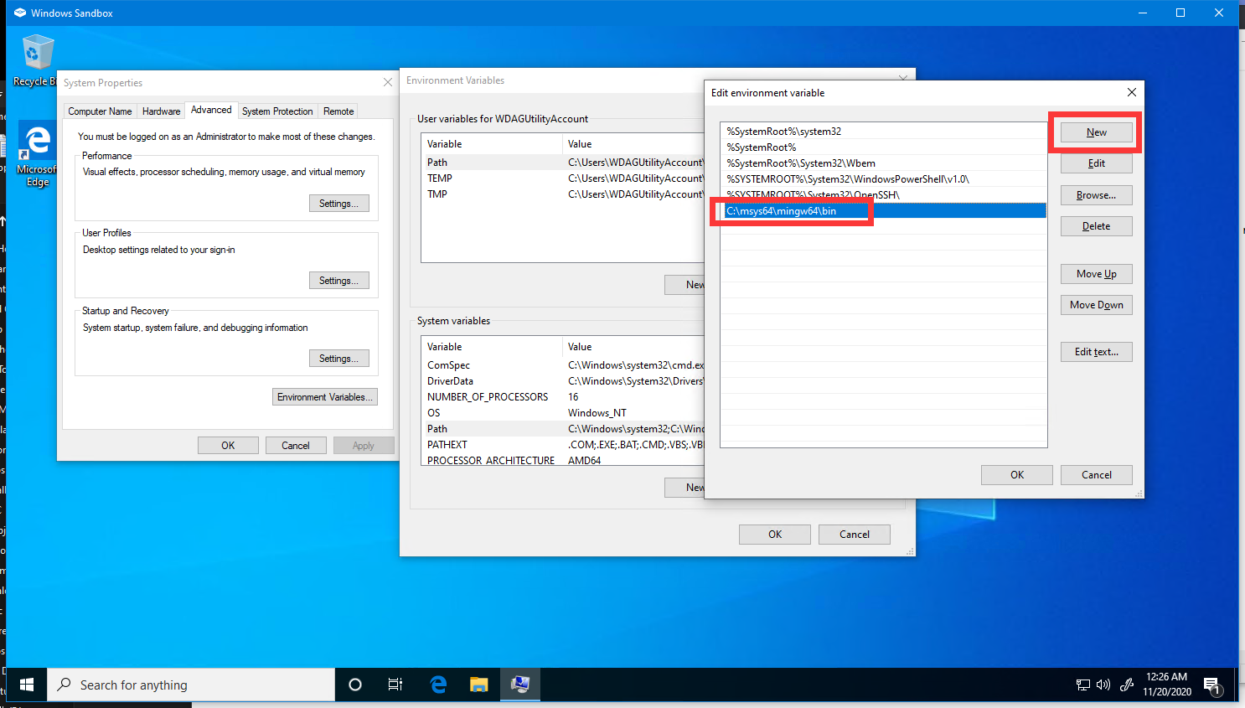Click Edit button for path entry
1245x708 pixels.
1096,163
